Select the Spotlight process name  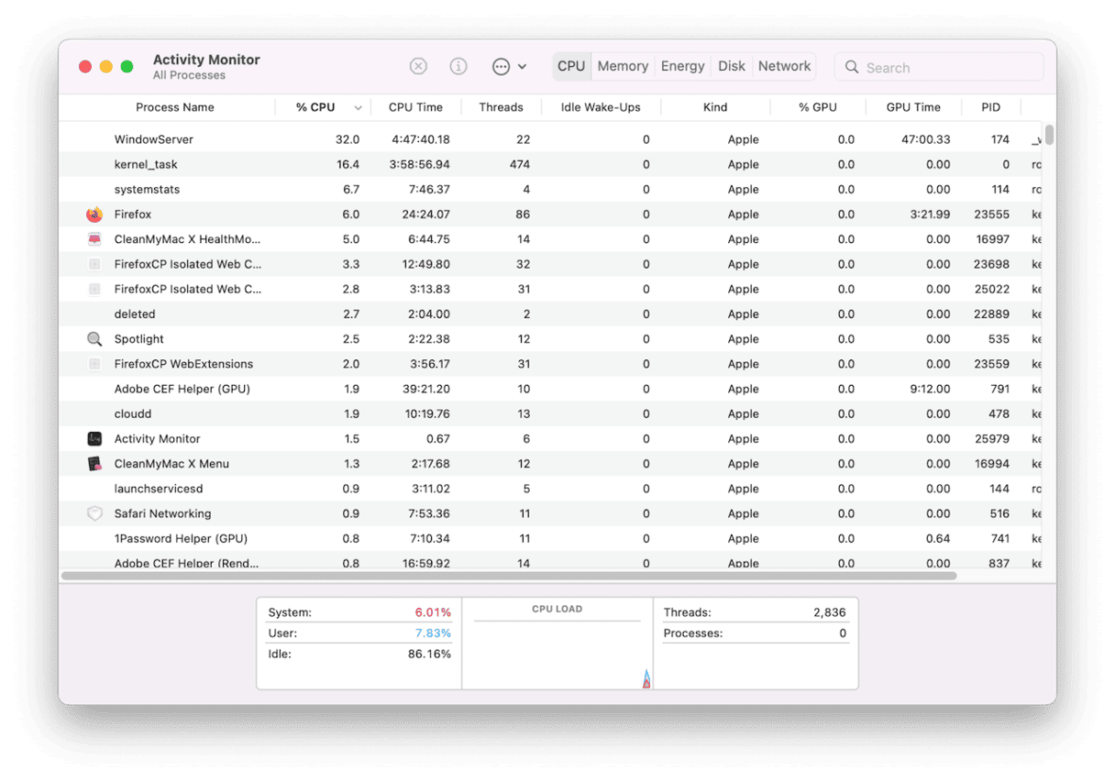tap(139, 339)
